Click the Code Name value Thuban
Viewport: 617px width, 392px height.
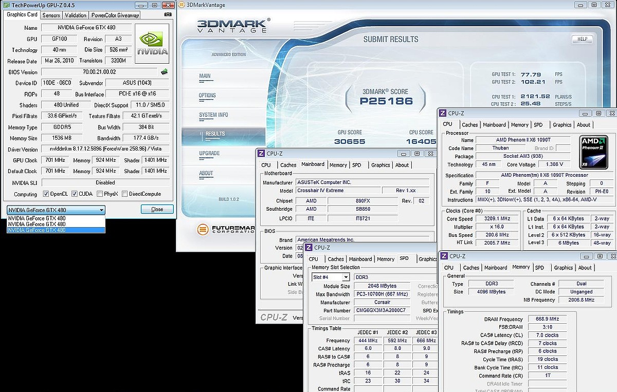point(501,148)
